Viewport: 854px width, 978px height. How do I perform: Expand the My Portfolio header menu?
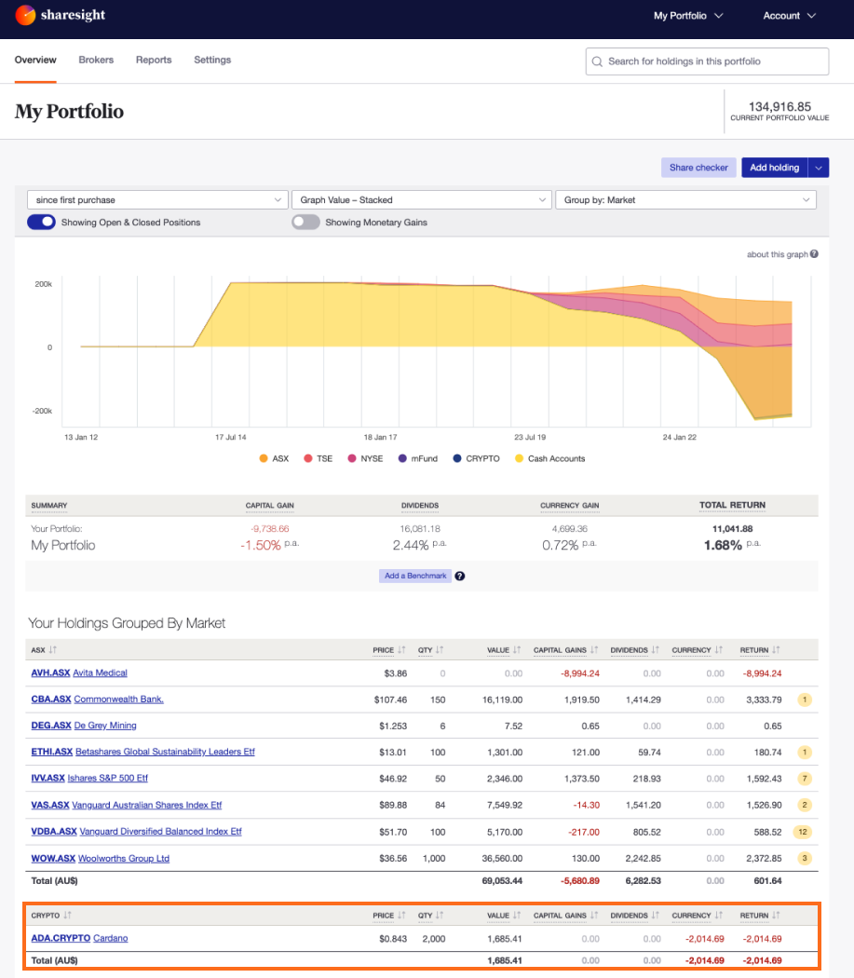click(688, 16)
